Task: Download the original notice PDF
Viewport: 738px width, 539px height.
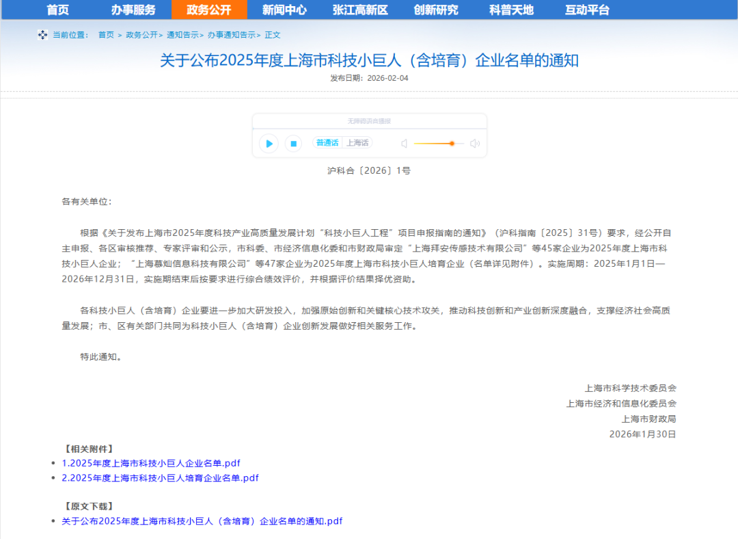Action: [202, 521]
